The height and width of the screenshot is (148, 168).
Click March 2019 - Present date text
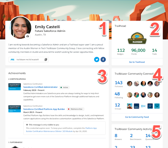click(x=33, y=112)
